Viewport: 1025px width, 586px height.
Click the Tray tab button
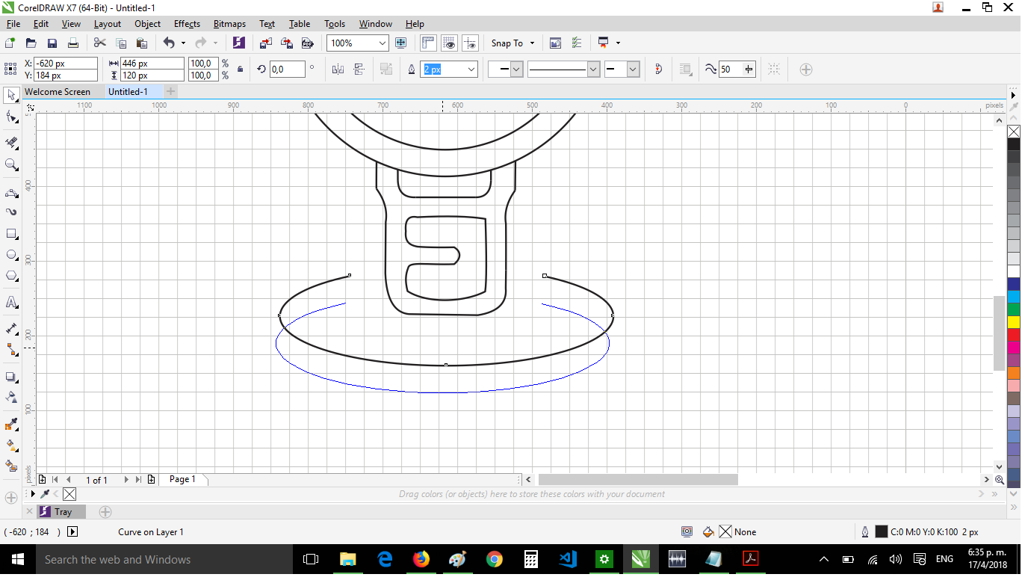[x=61, y=512]
